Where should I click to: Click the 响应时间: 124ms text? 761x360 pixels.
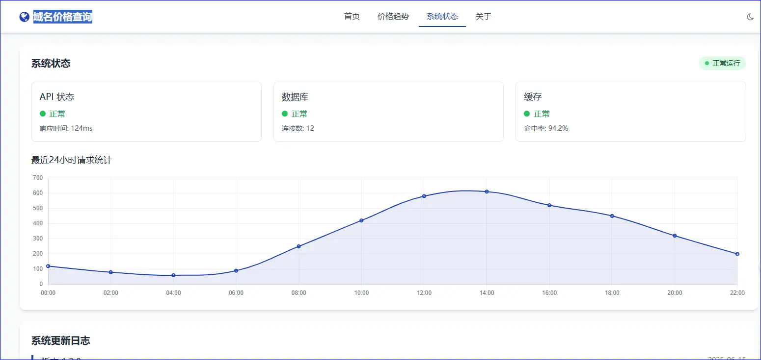tap(66, 128)
